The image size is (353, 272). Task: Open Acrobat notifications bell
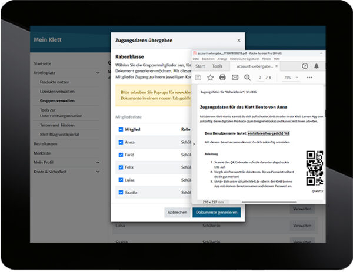pyautogui.click(x=317, y=66)
